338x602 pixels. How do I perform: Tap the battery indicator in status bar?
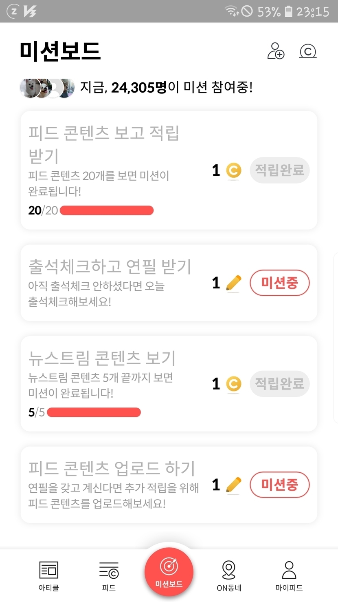click(288, 11)
